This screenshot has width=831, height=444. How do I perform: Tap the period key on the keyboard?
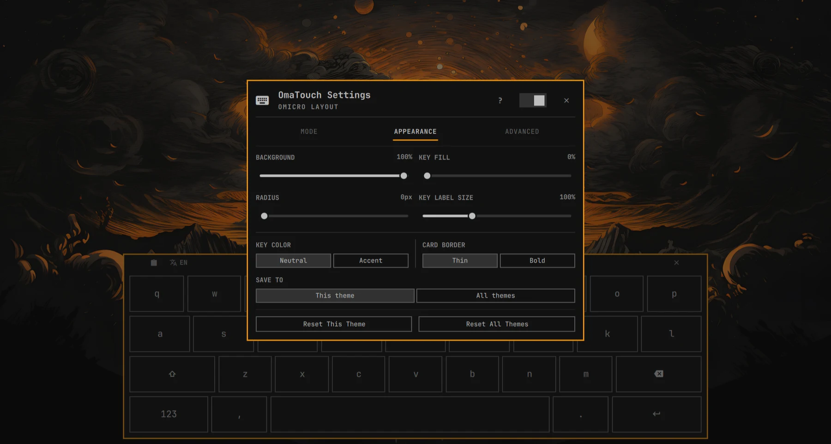coord(581,414)
